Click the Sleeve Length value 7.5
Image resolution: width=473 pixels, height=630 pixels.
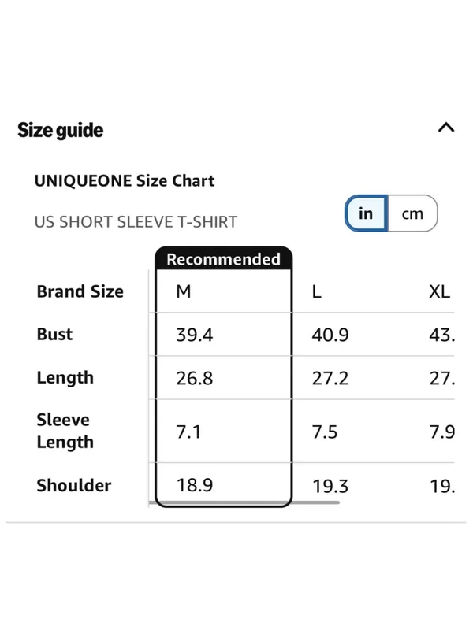325,432
